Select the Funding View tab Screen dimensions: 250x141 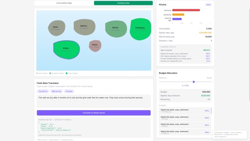(x=123, y=3)
